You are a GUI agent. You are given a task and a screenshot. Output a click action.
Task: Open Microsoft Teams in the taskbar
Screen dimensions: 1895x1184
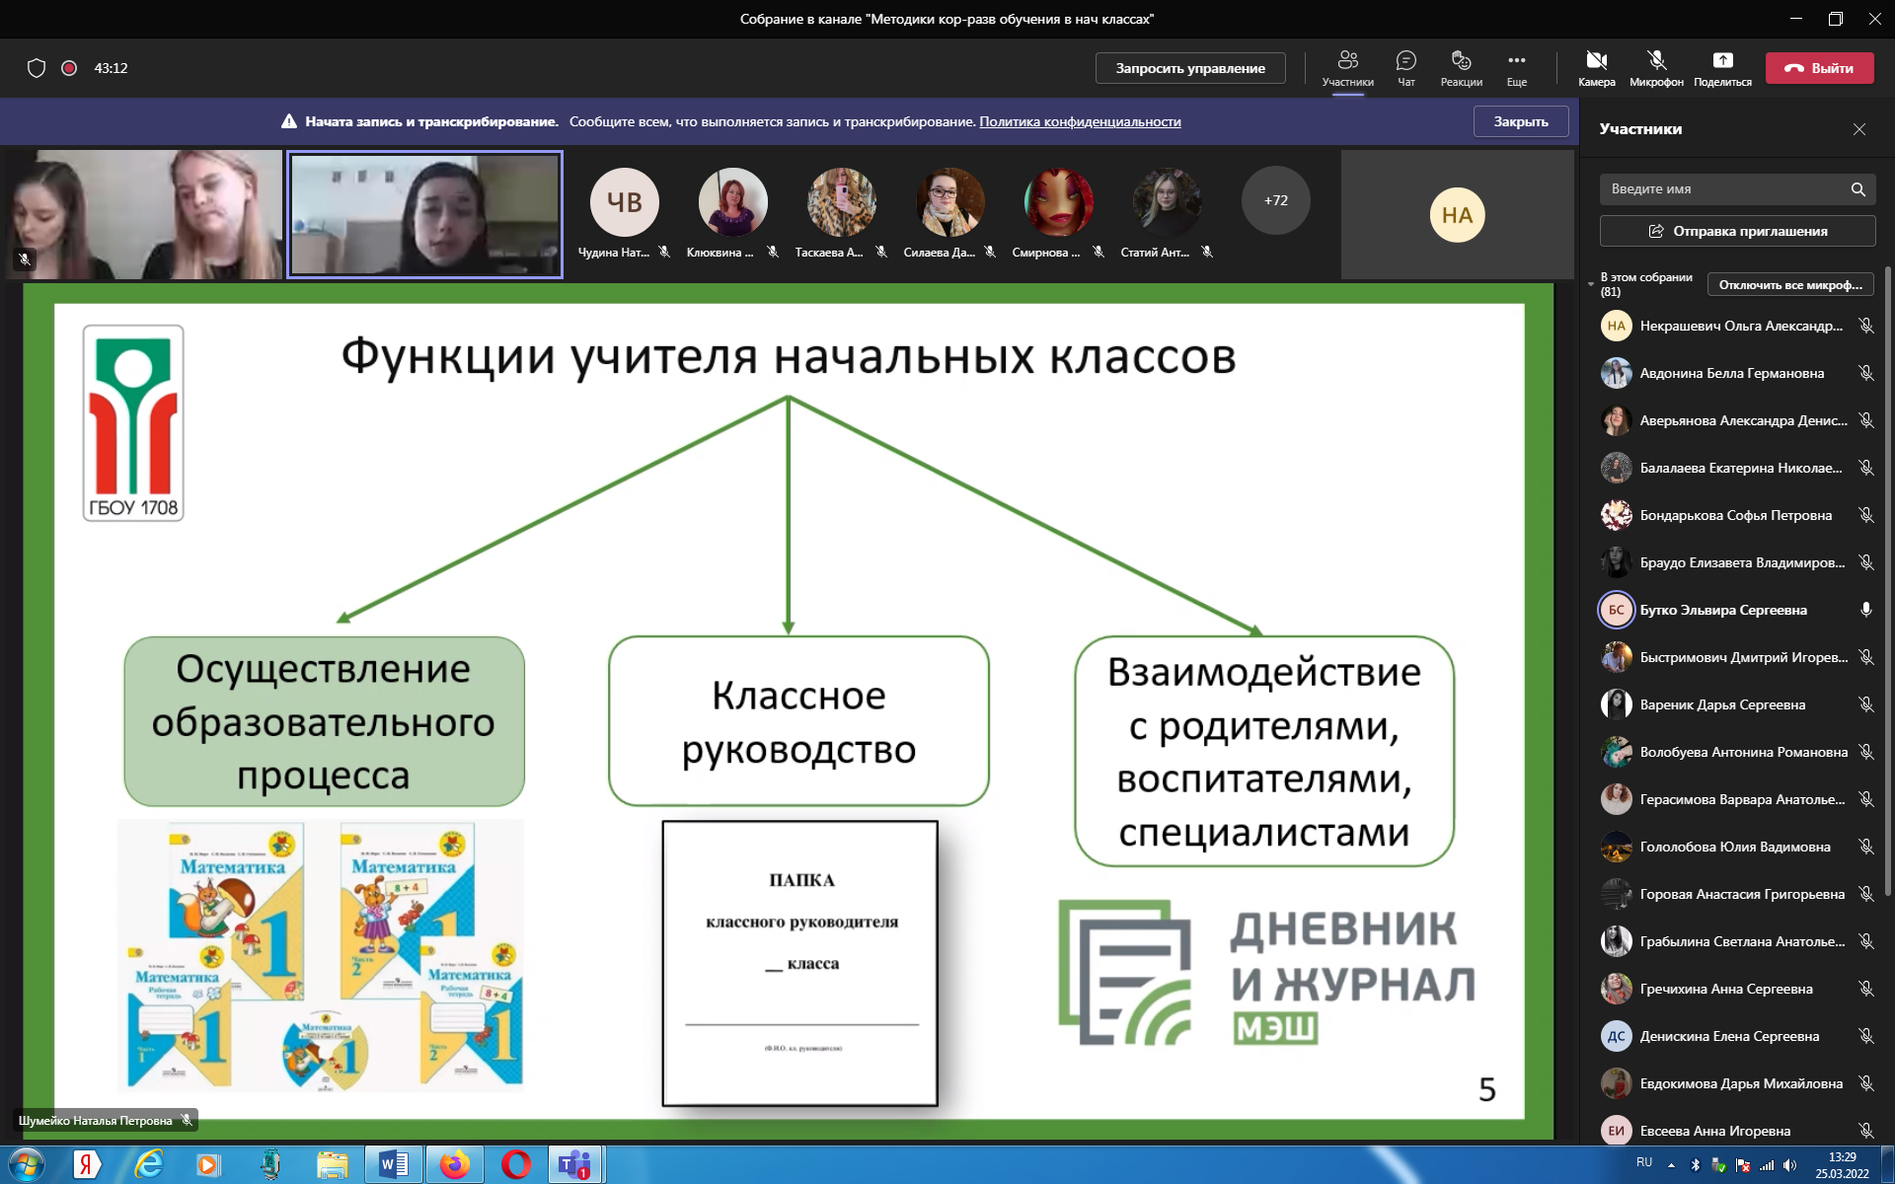[x=574, y=1165]
